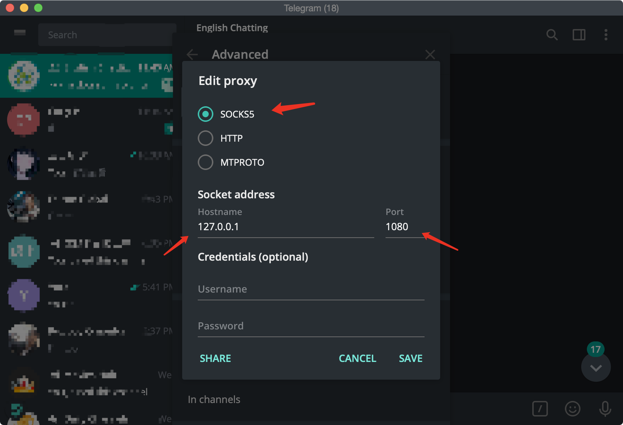Click the English Chatting chat title

pyautogui.click(x=232, y=28)
